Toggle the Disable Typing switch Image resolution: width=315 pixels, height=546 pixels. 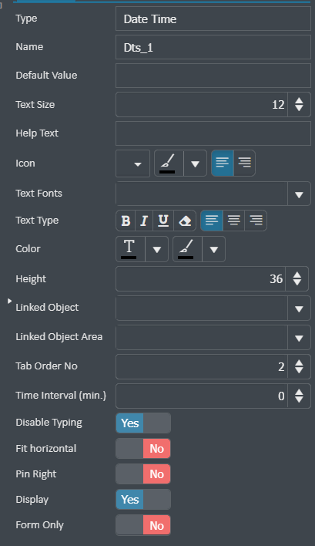[x=143, y=423]
